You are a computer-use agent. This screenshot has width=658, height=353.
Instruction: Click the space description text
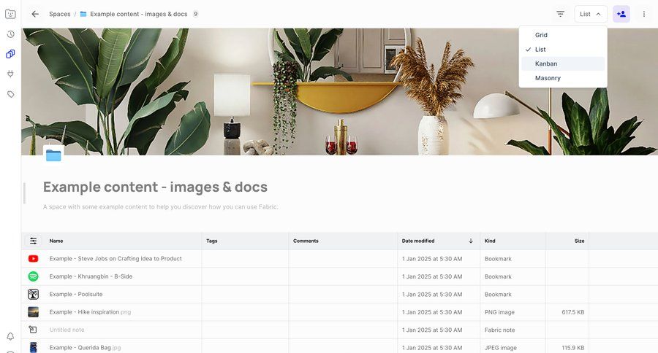(x=160, y=207)
